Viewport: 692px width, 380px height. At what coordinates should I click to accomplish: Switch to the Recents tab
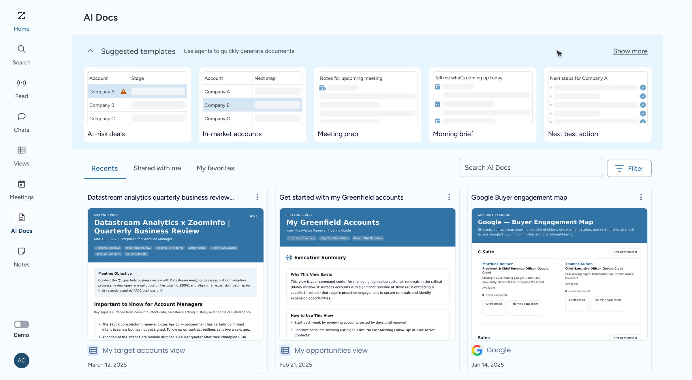(105, 168)
